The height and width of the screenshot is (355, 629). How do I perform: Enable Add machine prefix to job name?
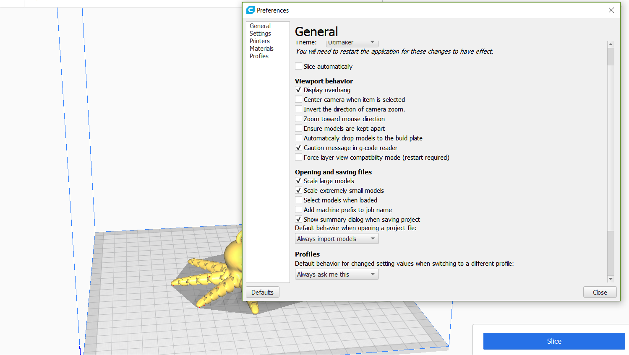298,210
